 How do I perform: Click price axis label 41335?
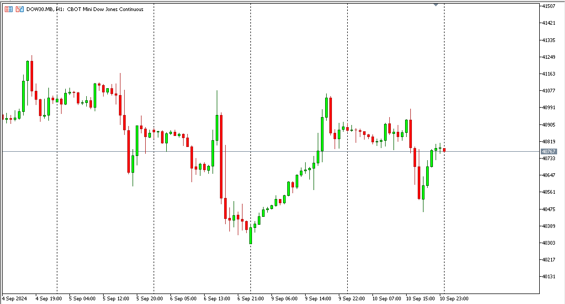click(x=549, y=40)
